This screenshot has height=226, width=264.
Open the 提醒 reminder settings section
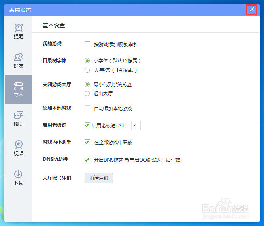[18, 31]
